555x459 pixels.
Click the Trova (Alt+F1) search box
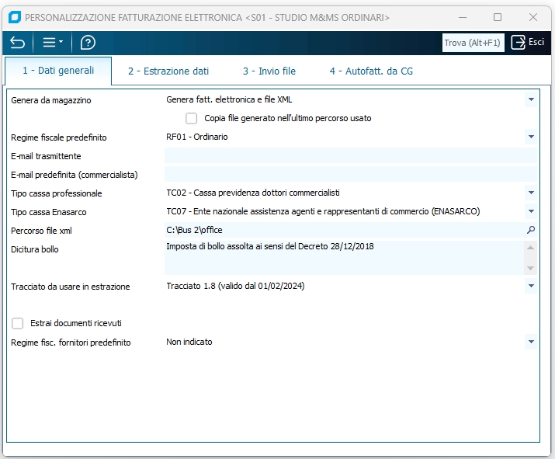pos(473,43)
